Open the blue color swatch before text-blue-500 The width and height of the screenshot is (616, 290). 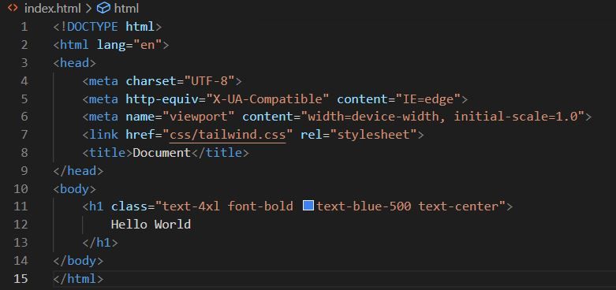[308, 205]
